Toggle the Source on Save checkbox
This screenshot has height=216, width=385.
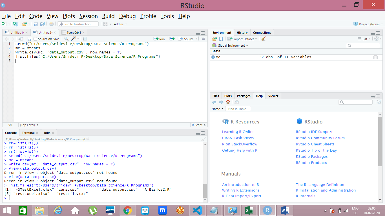36,39
